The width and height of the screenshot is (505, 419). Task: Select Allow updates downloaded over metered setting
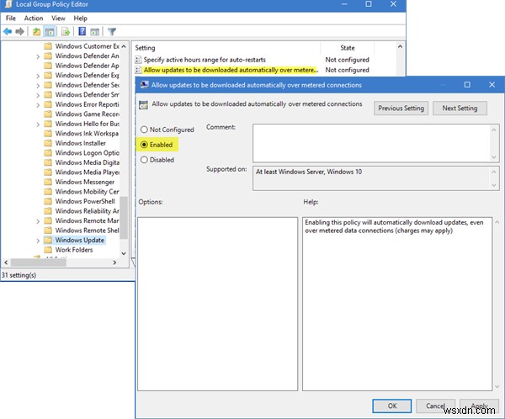(x=231, y=70)
